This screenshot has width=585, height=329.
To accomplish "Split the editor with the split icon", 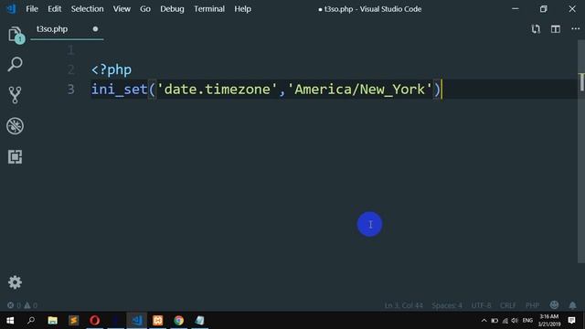I will click(x=556, y=29).
